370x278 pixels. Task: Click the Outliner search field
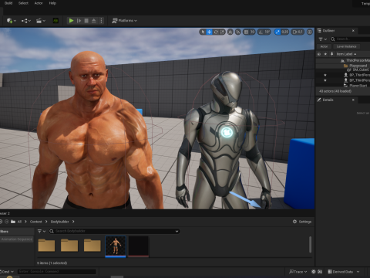(351, 39)
